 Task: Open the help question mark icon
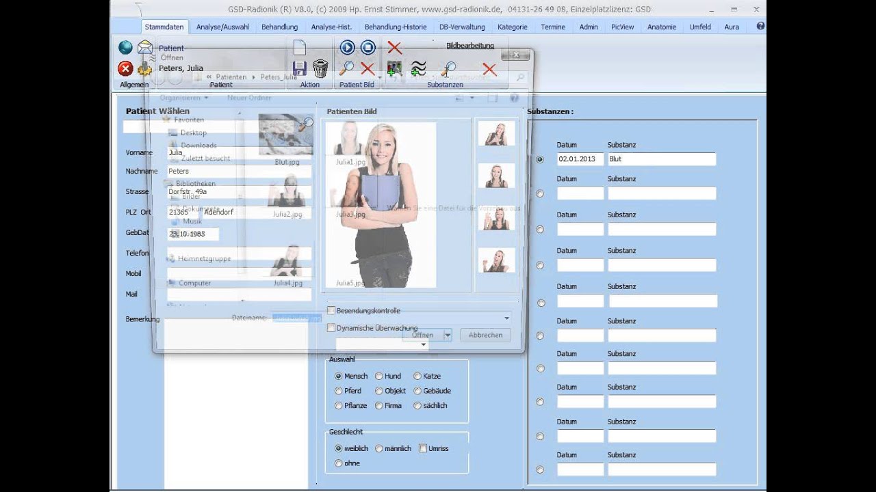[x=760, y=26]
